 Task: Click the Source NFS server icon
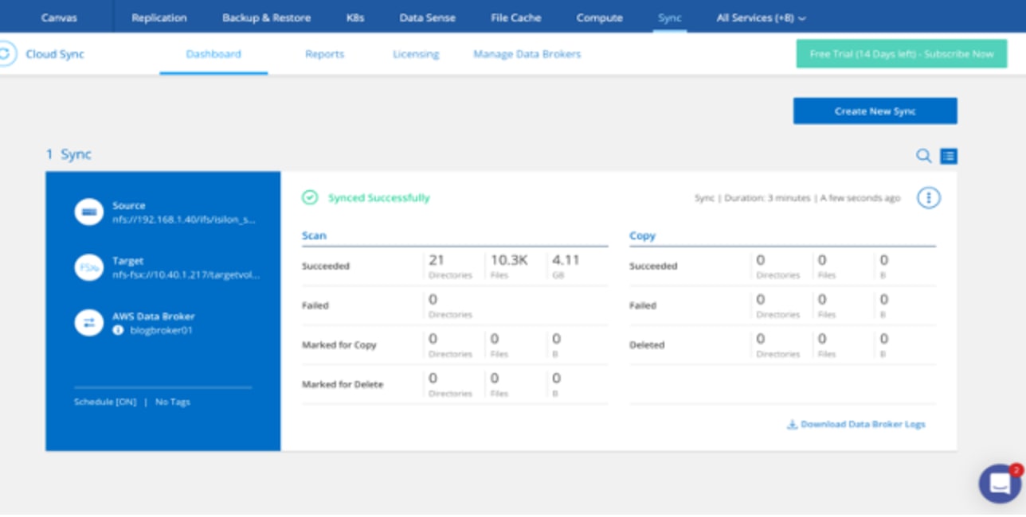click(88, 212)
